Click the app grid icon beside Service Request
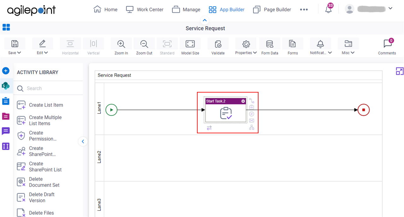404x217 pixels. coord(6,27)
